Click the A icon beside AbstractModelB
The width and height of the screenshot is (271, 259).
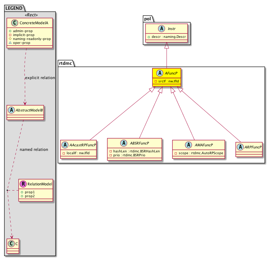[x=12, y=111]
